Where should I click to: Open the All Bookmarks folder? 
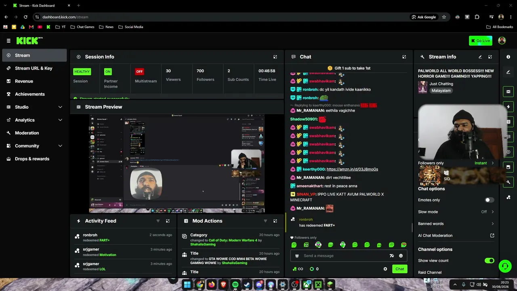500,27
